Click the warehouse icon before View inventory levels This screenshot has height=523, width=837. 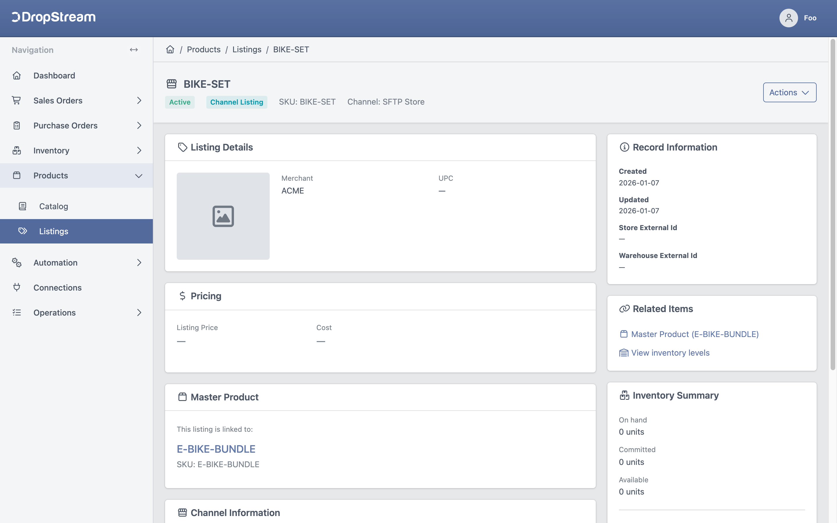coord(624,353)
